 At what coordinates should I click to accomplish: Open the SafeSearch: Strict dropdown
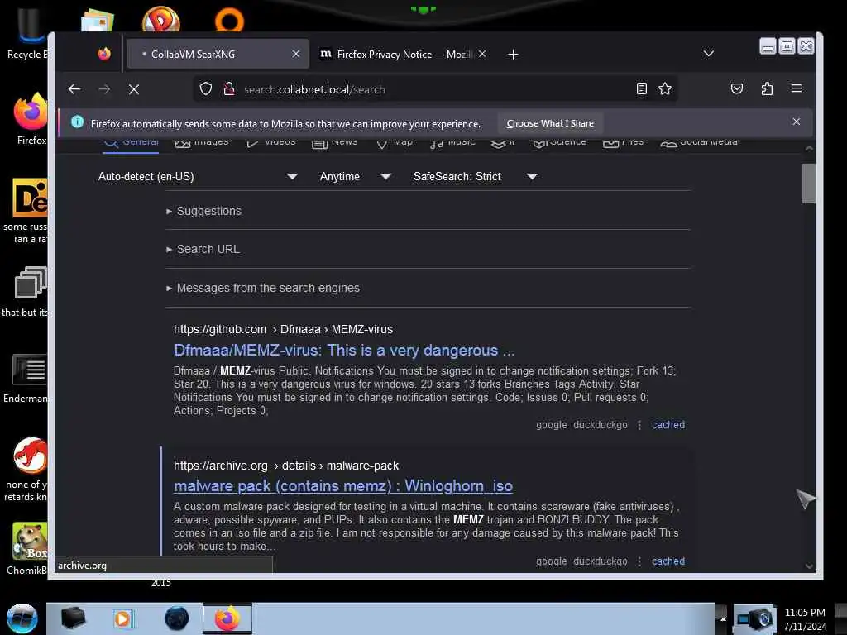[476, 177]
